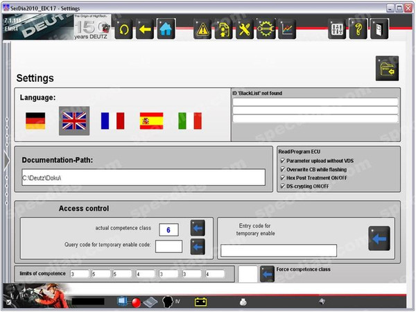416x312 pixels.
Task: Expand the left side panel arrow
Action: pyautogui.click(x=7, y=160)
